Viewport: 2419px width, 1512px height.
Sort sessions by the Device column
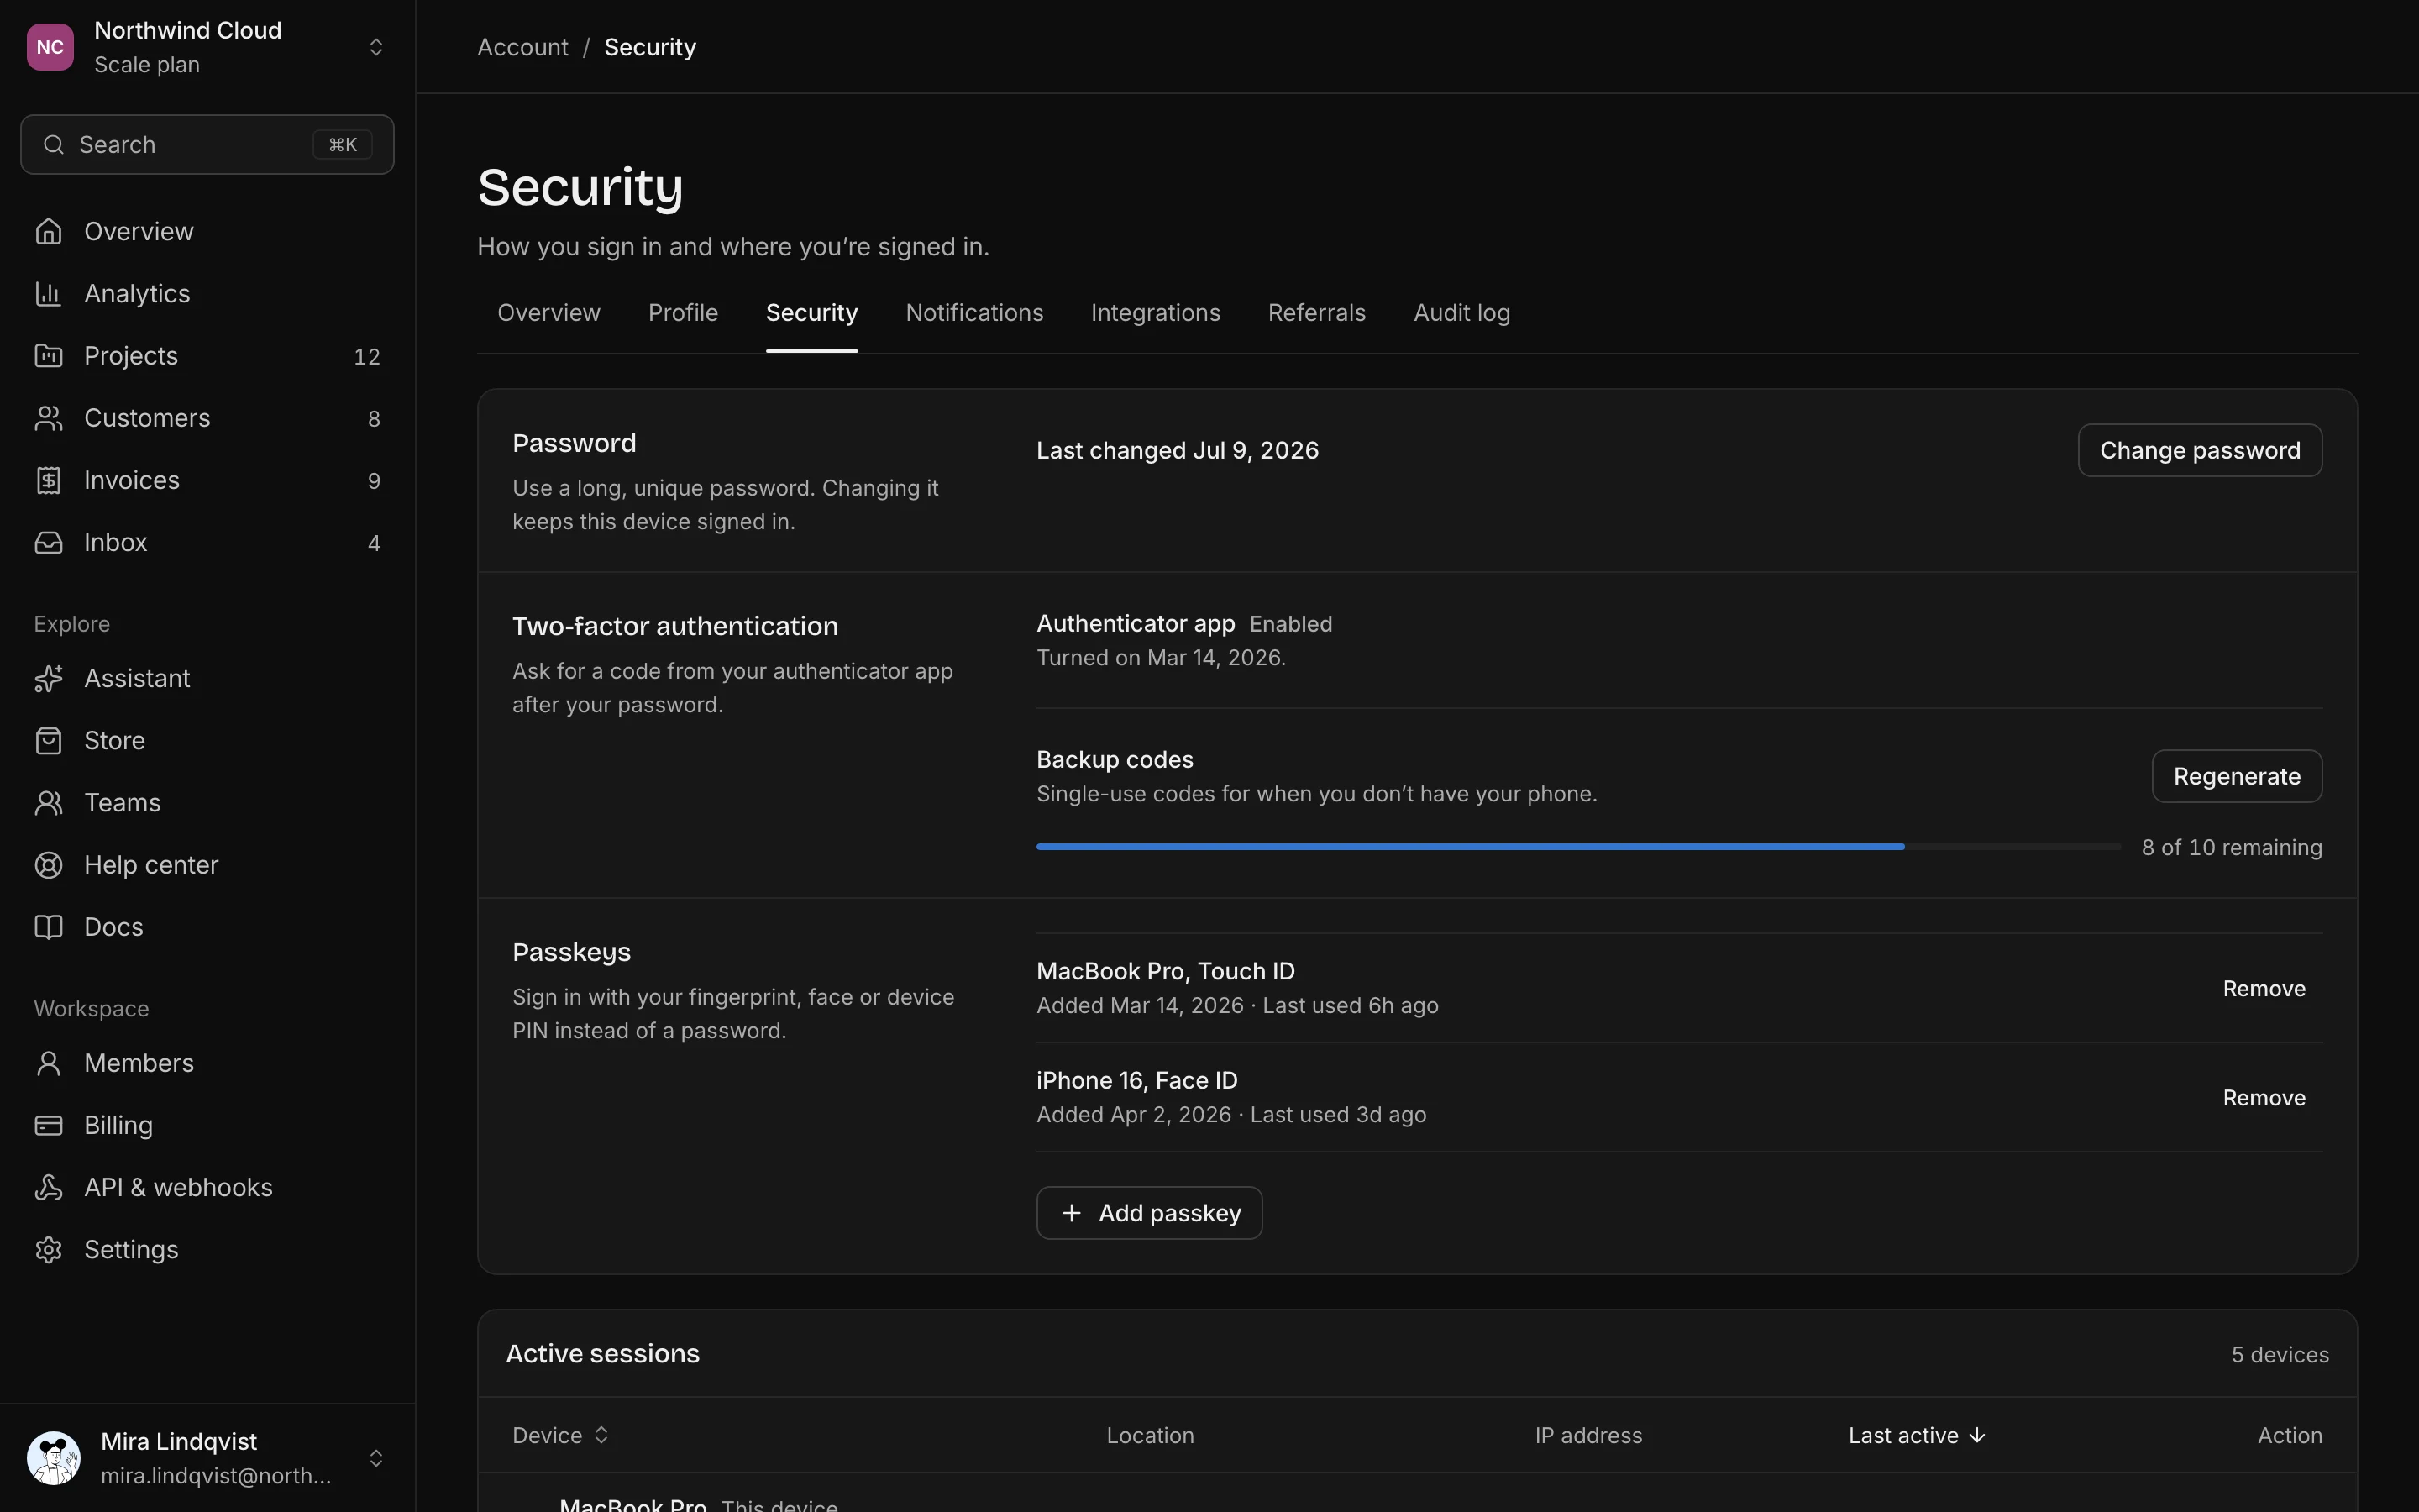click(x=559, y=1435)
